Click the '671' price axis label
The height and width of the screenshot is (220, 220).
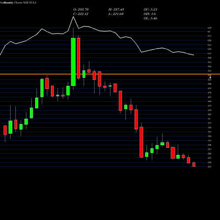click(209, 36)
